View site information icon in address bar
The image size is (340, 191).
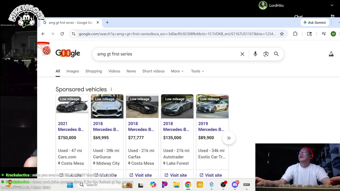[74, 34]
